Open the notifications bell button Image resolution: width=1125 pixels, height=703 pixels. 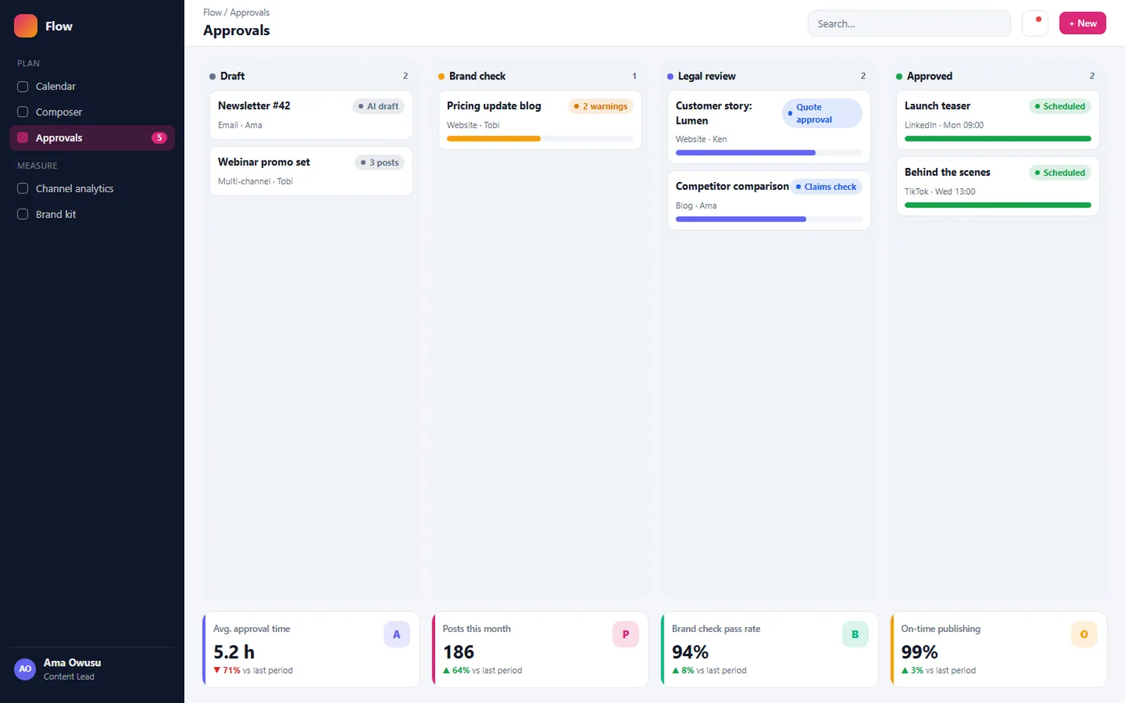pyautogui.click(x=1035, y=23)
